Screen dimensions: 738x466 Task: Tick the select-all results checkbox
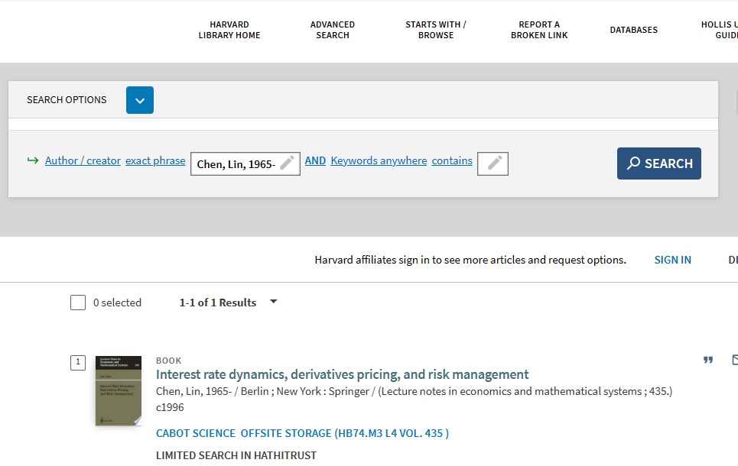coord(78,303)
